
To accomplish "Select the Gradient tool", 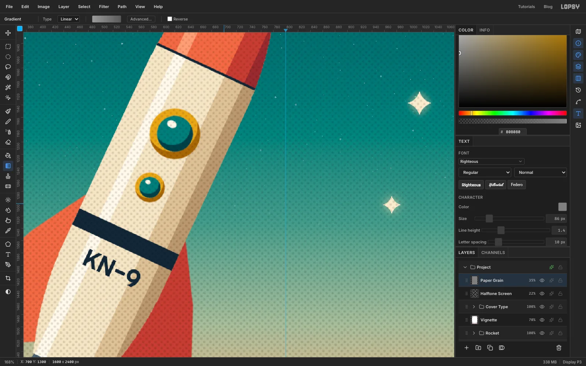I will (x=8, y=166).
